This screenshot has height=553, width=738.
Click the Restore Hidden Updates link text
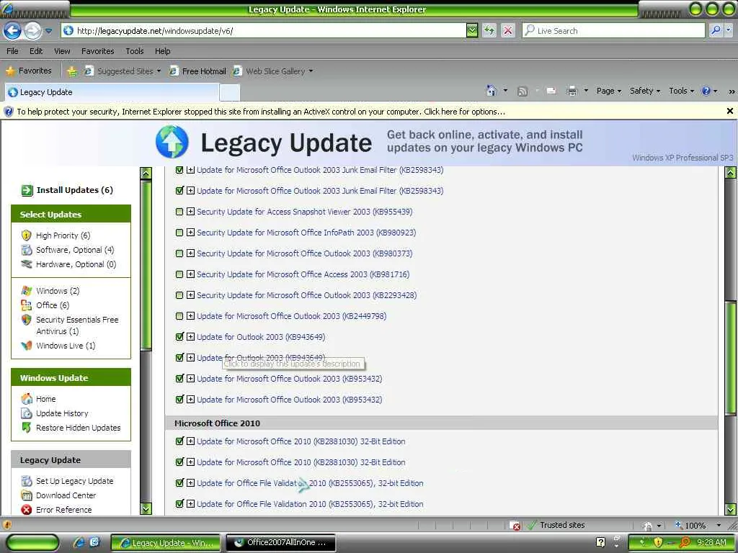click(x=78, y=428)
